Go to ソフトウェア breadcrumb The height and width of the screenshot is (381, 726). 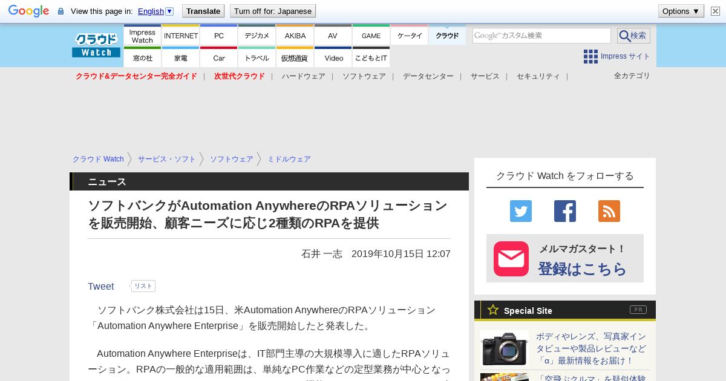[232, 159]
